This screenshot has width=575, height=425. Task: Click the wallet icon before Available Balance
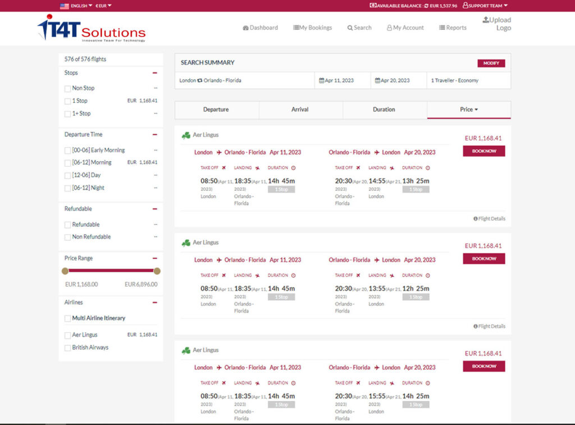[x=373, y=6]
